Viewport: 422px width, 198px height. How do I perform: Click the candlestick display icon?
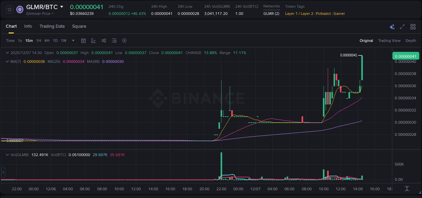(104, 41)
